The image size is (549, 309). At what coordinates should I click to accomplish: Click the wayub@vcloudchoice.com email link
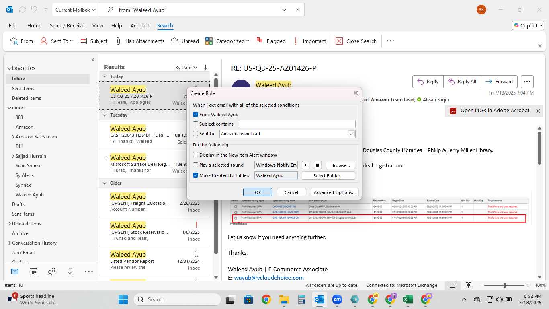click(x=269, y=278)
